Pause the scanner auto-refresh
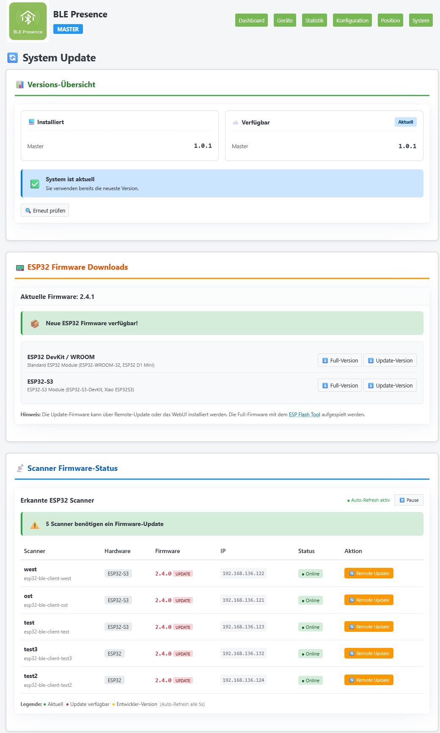440x733 pixels. (409, 500)
